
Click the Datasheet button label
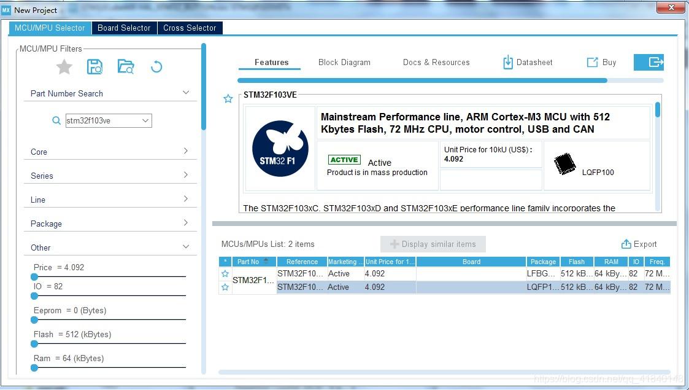click(x=534, y=63)
